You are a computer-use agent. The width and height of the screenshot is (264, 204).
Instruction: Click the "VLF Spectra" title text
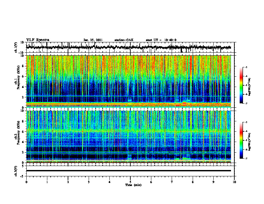38,40
